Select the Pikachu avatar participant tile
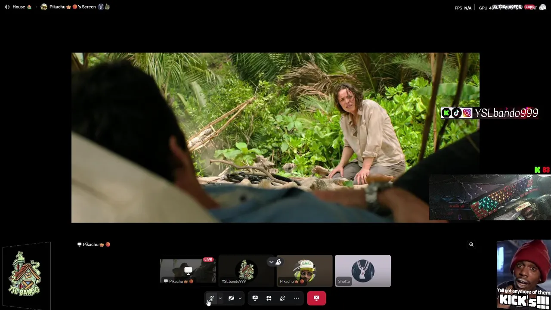 pyautogui.click(x=305, y=271)
